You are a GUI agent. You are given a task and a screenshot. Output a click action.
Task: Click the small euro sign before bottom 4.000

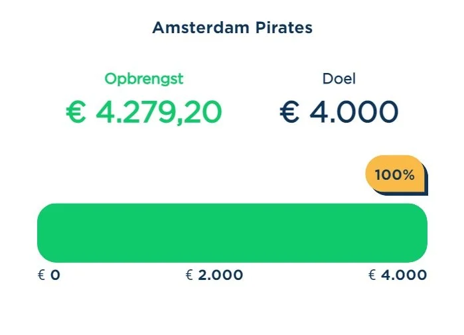[372, 275]
